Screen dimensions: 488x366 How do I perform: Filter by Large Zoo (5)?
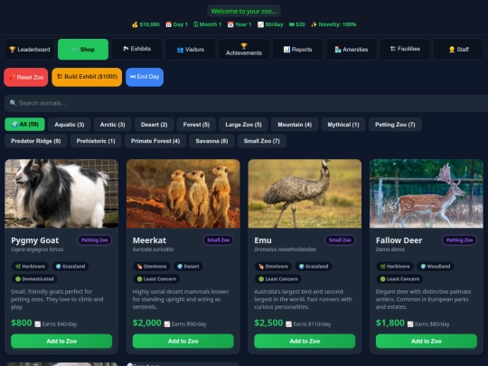coord(243,125)
